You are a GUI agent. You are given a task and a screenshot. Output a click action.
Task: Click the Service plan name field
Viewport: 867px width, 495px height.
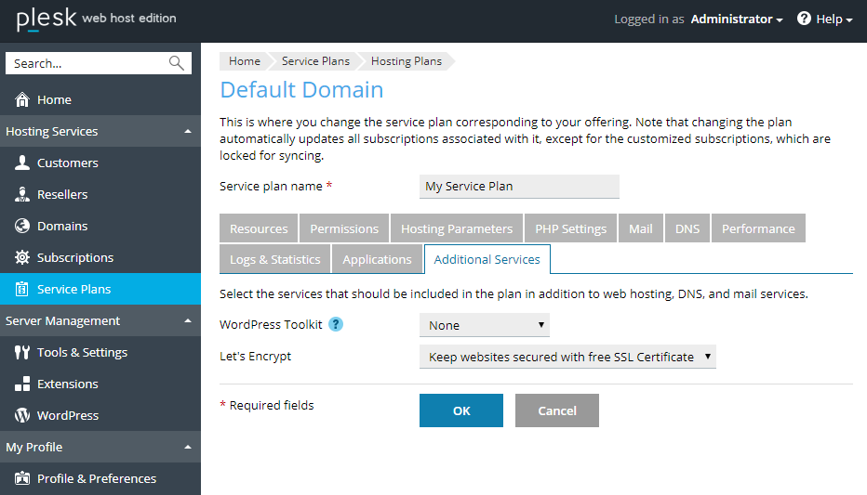click(519, 186)
